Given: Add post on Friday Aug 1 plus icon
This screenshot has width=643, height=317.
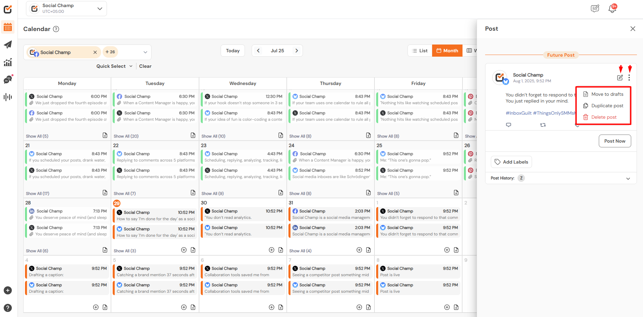Looking at the screenshot, I should pyautogui.click(x=447, y=250).
